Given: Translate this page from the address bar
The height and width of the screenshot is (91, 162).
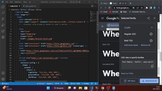Looking at the screenshot, I should (134, 8).
